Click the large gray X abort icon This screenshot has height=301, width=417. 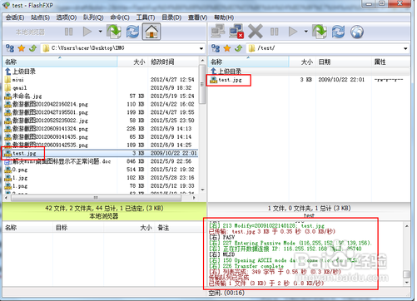[x=256, y=32]
